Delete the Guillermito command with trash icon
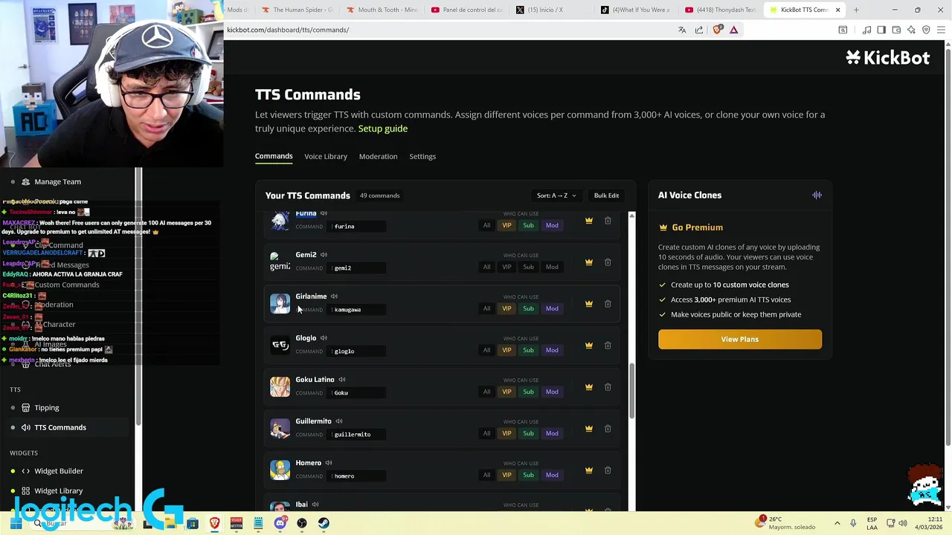This screenshot has height=535, width=952. tap(608, 429)
